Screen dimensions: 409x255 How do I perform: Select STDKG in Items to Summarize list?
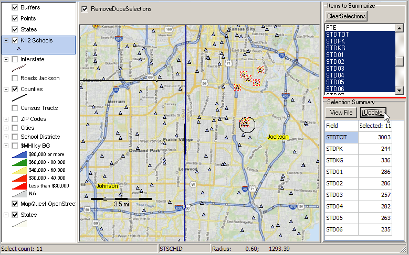[360, 48]
